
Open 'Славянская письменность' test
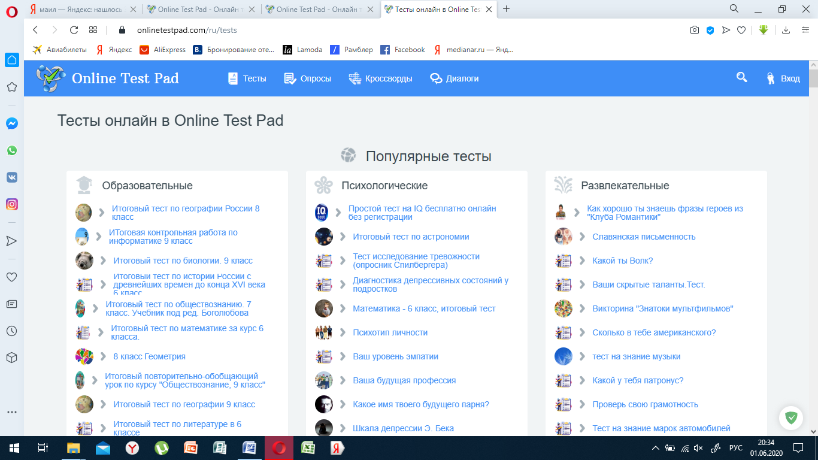click(x=644, y=237)
